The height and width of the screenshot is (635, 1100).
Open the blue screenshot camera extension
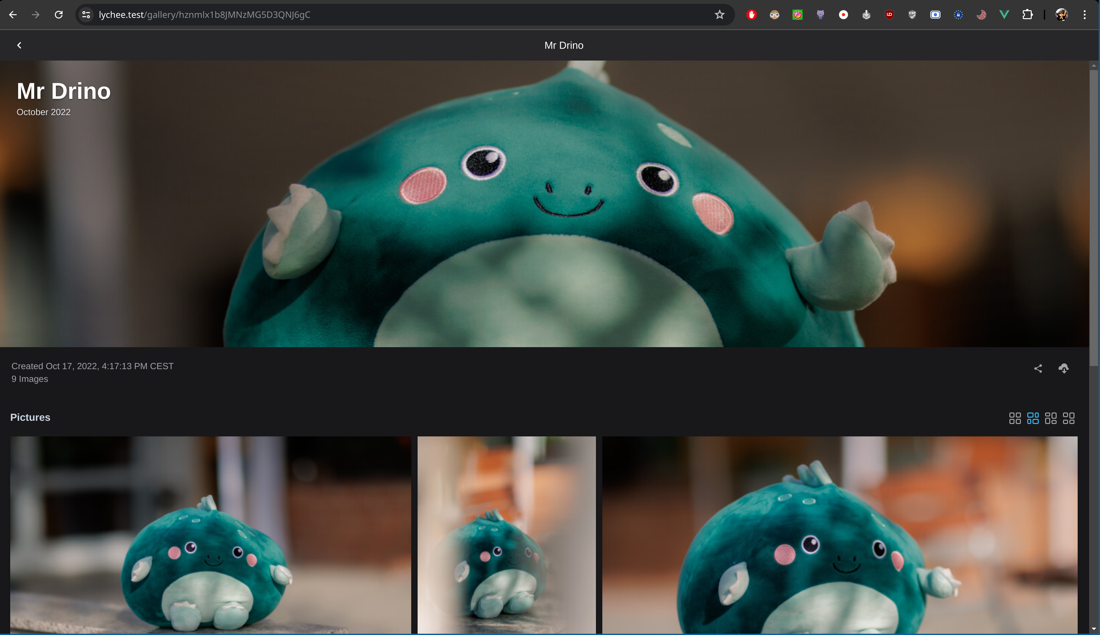click(935, 15)
